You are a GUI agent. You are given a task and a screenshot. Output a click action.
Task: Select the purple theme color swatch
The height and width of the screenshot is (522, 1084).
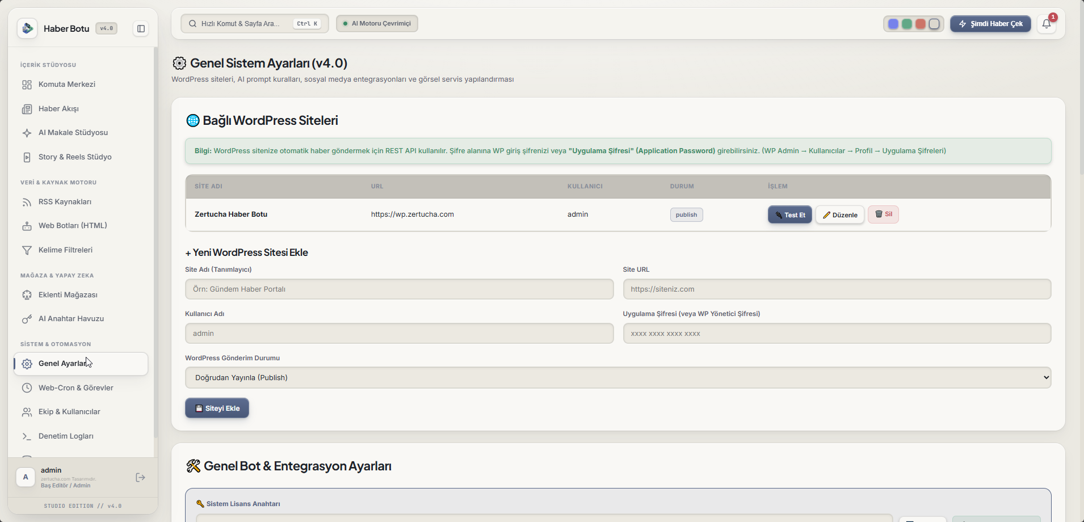893,24
